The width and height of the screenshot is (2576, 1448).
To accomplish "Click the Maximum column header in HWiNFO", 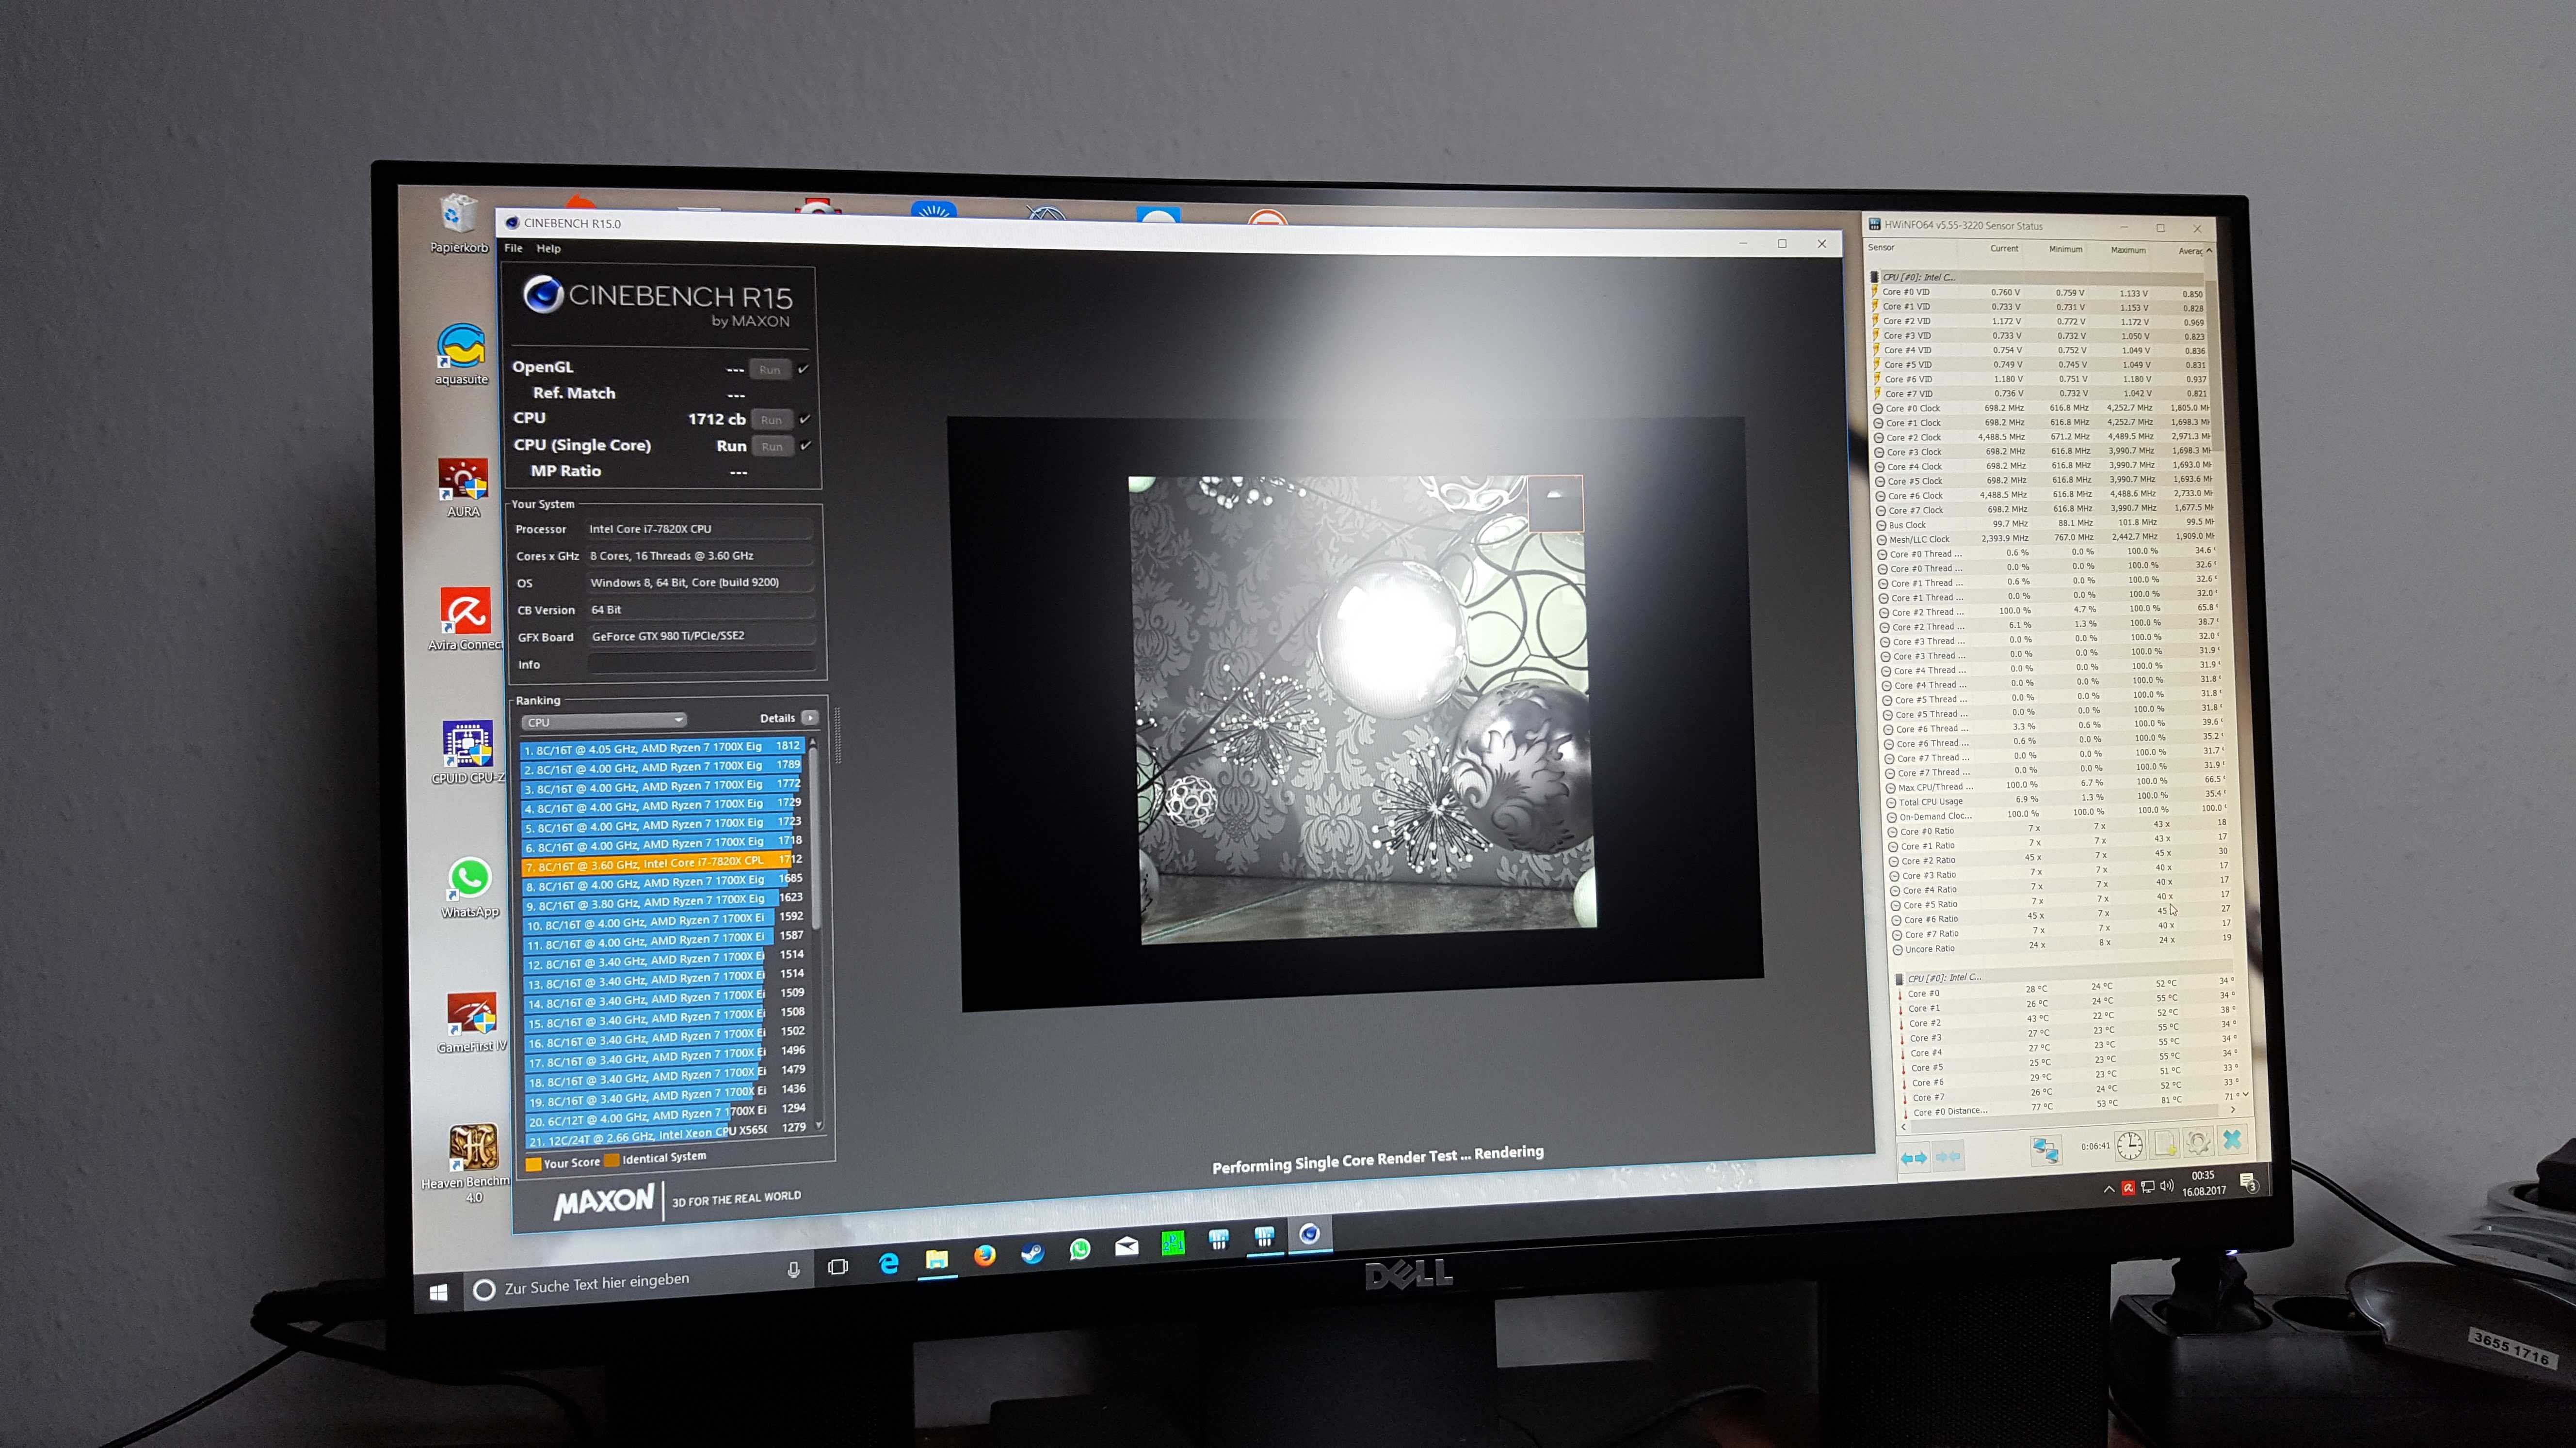I will pyautogui.click(x=2128, y=251).
